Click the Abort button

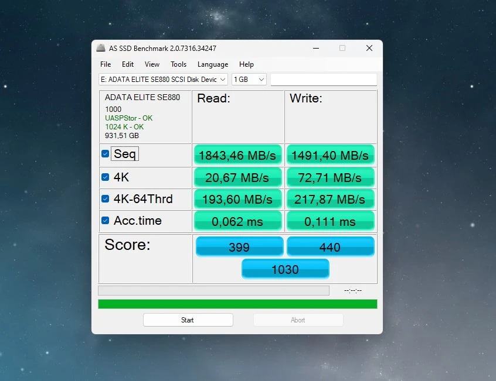298,320
